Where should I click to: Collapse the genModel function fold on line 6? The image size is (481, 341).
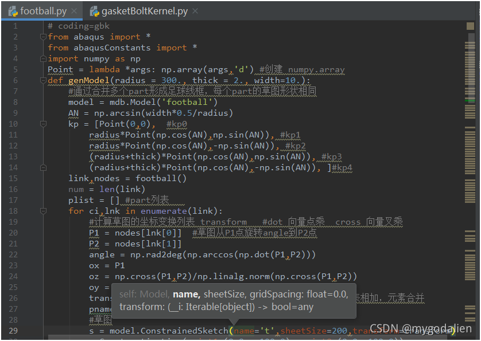point(43,80)
